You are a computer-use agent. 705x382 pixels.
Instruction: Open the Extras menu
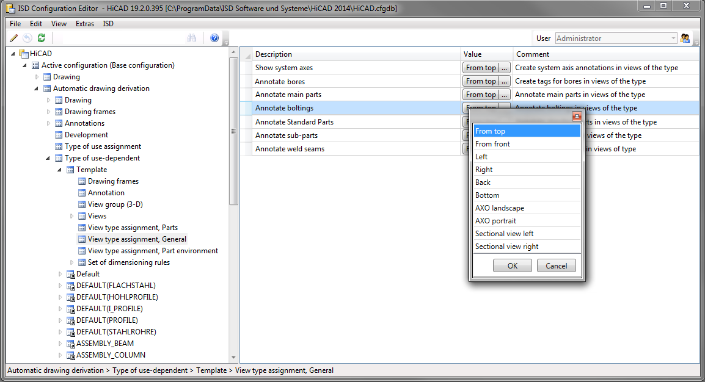(85, 24)
